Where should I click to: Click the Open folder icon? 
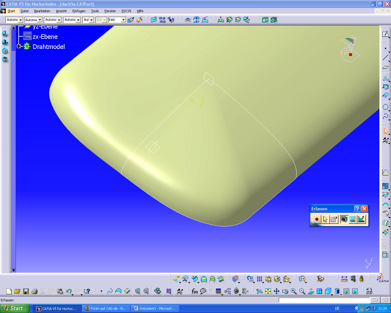tap(17, 291)
